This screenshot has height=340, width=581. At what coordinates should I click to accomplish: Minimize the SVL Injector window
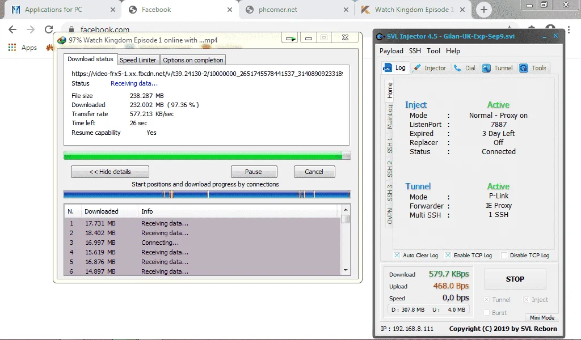pyautogui.click(x=544, y=37)
